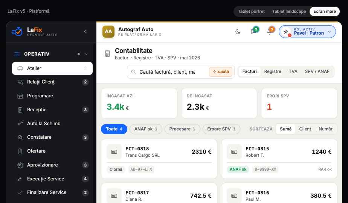Viewport: 348px width, 203px height.
Task: Click the Ciornă status tag
Action: click(116, 169)
